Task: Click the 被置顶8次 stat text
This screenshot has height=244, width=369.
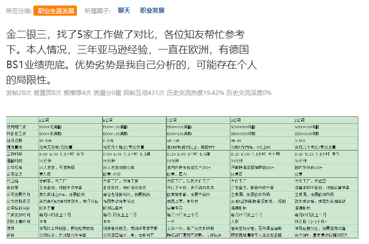Action: tap(47, 93)
